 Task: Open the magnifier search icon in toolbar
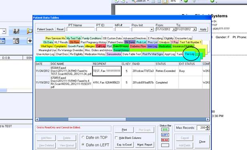point(30,31)
